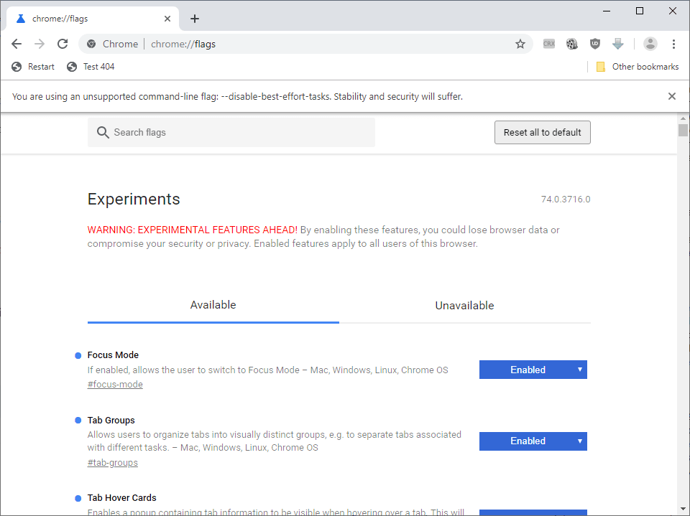This screenshot has height=516, width=690.
Task: Click the red experimental features warning text
Action: [x=193, y=230]
